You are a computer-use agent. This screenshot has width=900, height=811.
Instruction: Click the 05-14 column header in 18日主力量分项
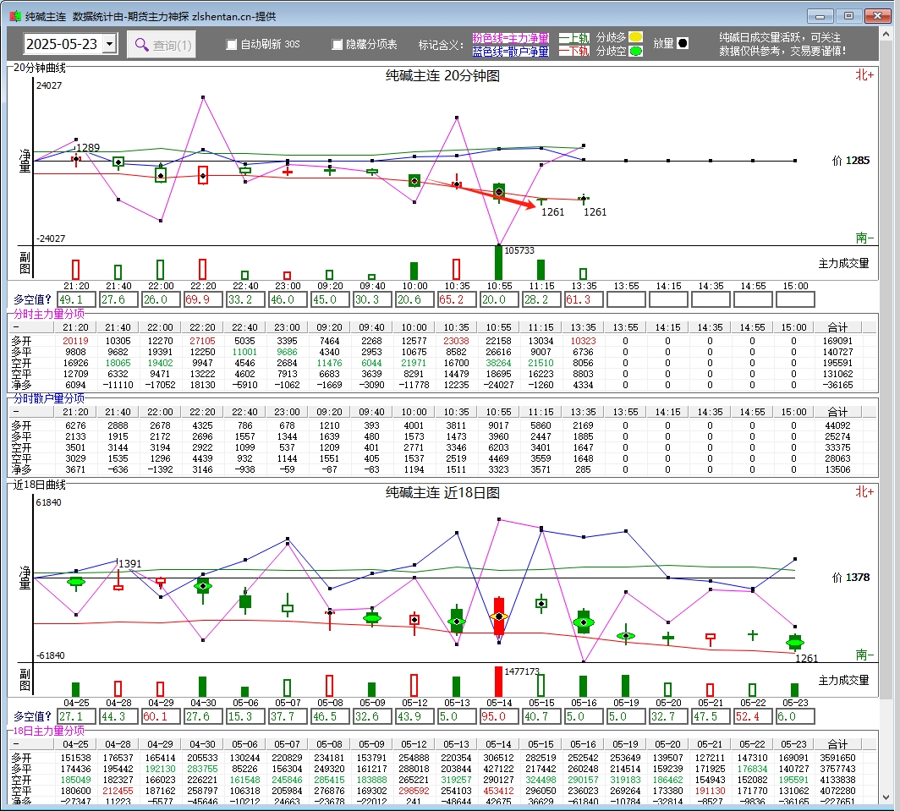coord(498,744)
